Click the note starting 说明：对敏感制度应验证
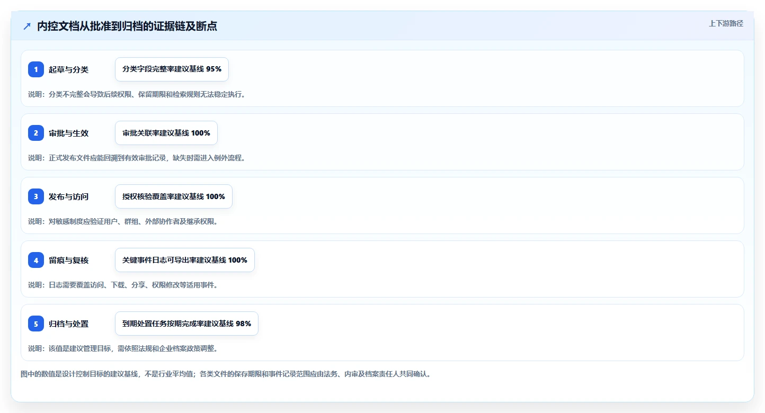 pyautogui.click(x=123, y=221)
